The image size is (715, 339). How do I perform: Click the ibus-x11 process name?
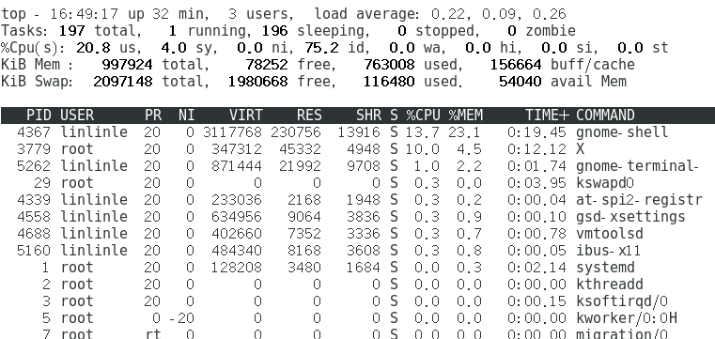[x=608, y=250]
